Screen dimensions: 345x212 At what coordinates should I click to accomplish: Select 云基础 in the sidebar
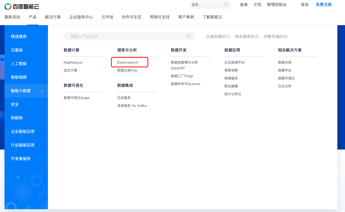[26, 50]
